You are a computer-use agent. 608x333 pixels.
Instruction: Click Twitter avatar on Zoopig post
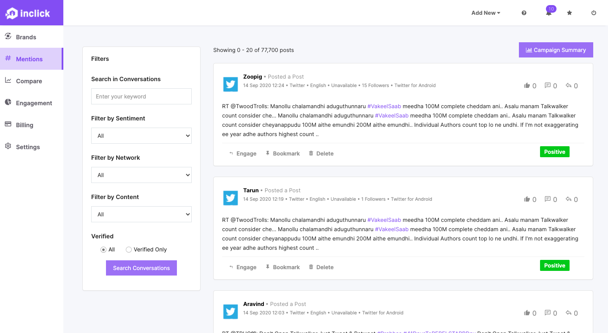click(x=231, y=84)
